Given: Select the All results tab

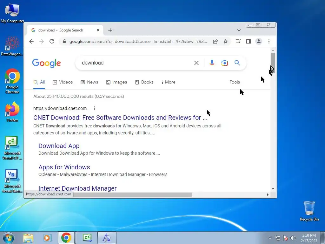Looking at the screenshot, I should (x=39, y=82).
